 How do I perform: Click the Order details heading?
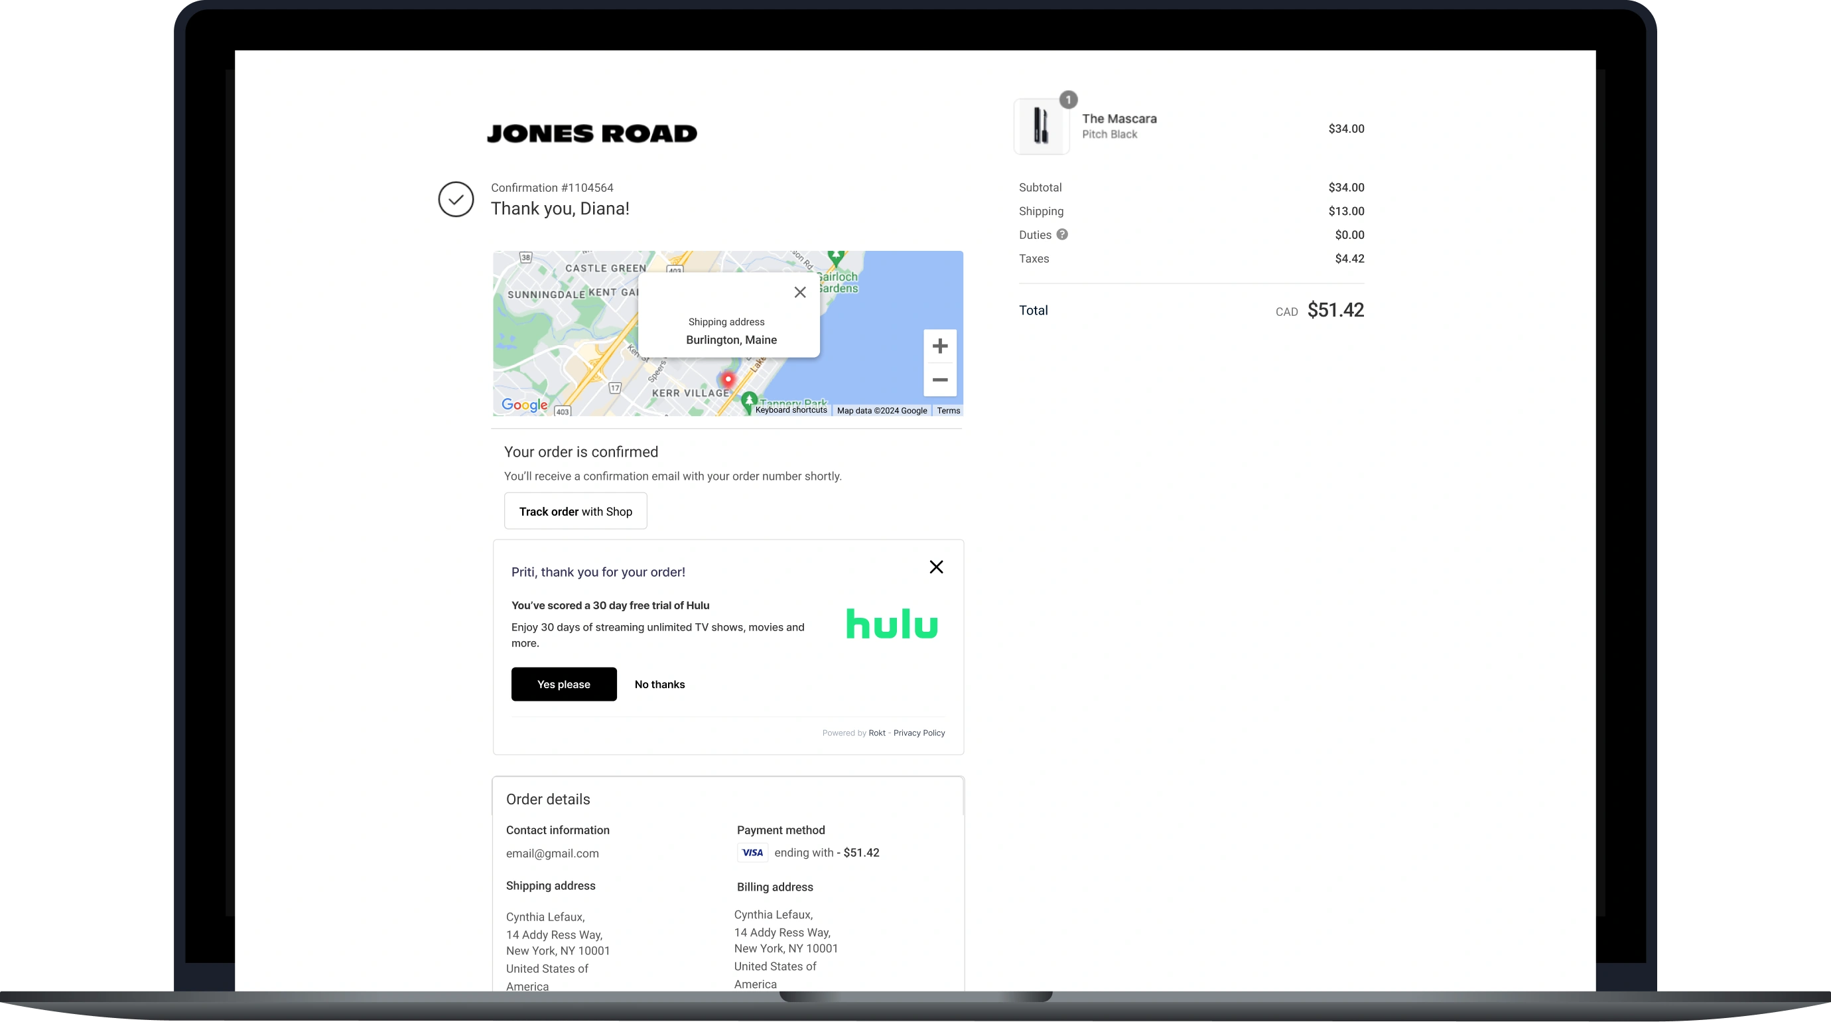(547, 800)
